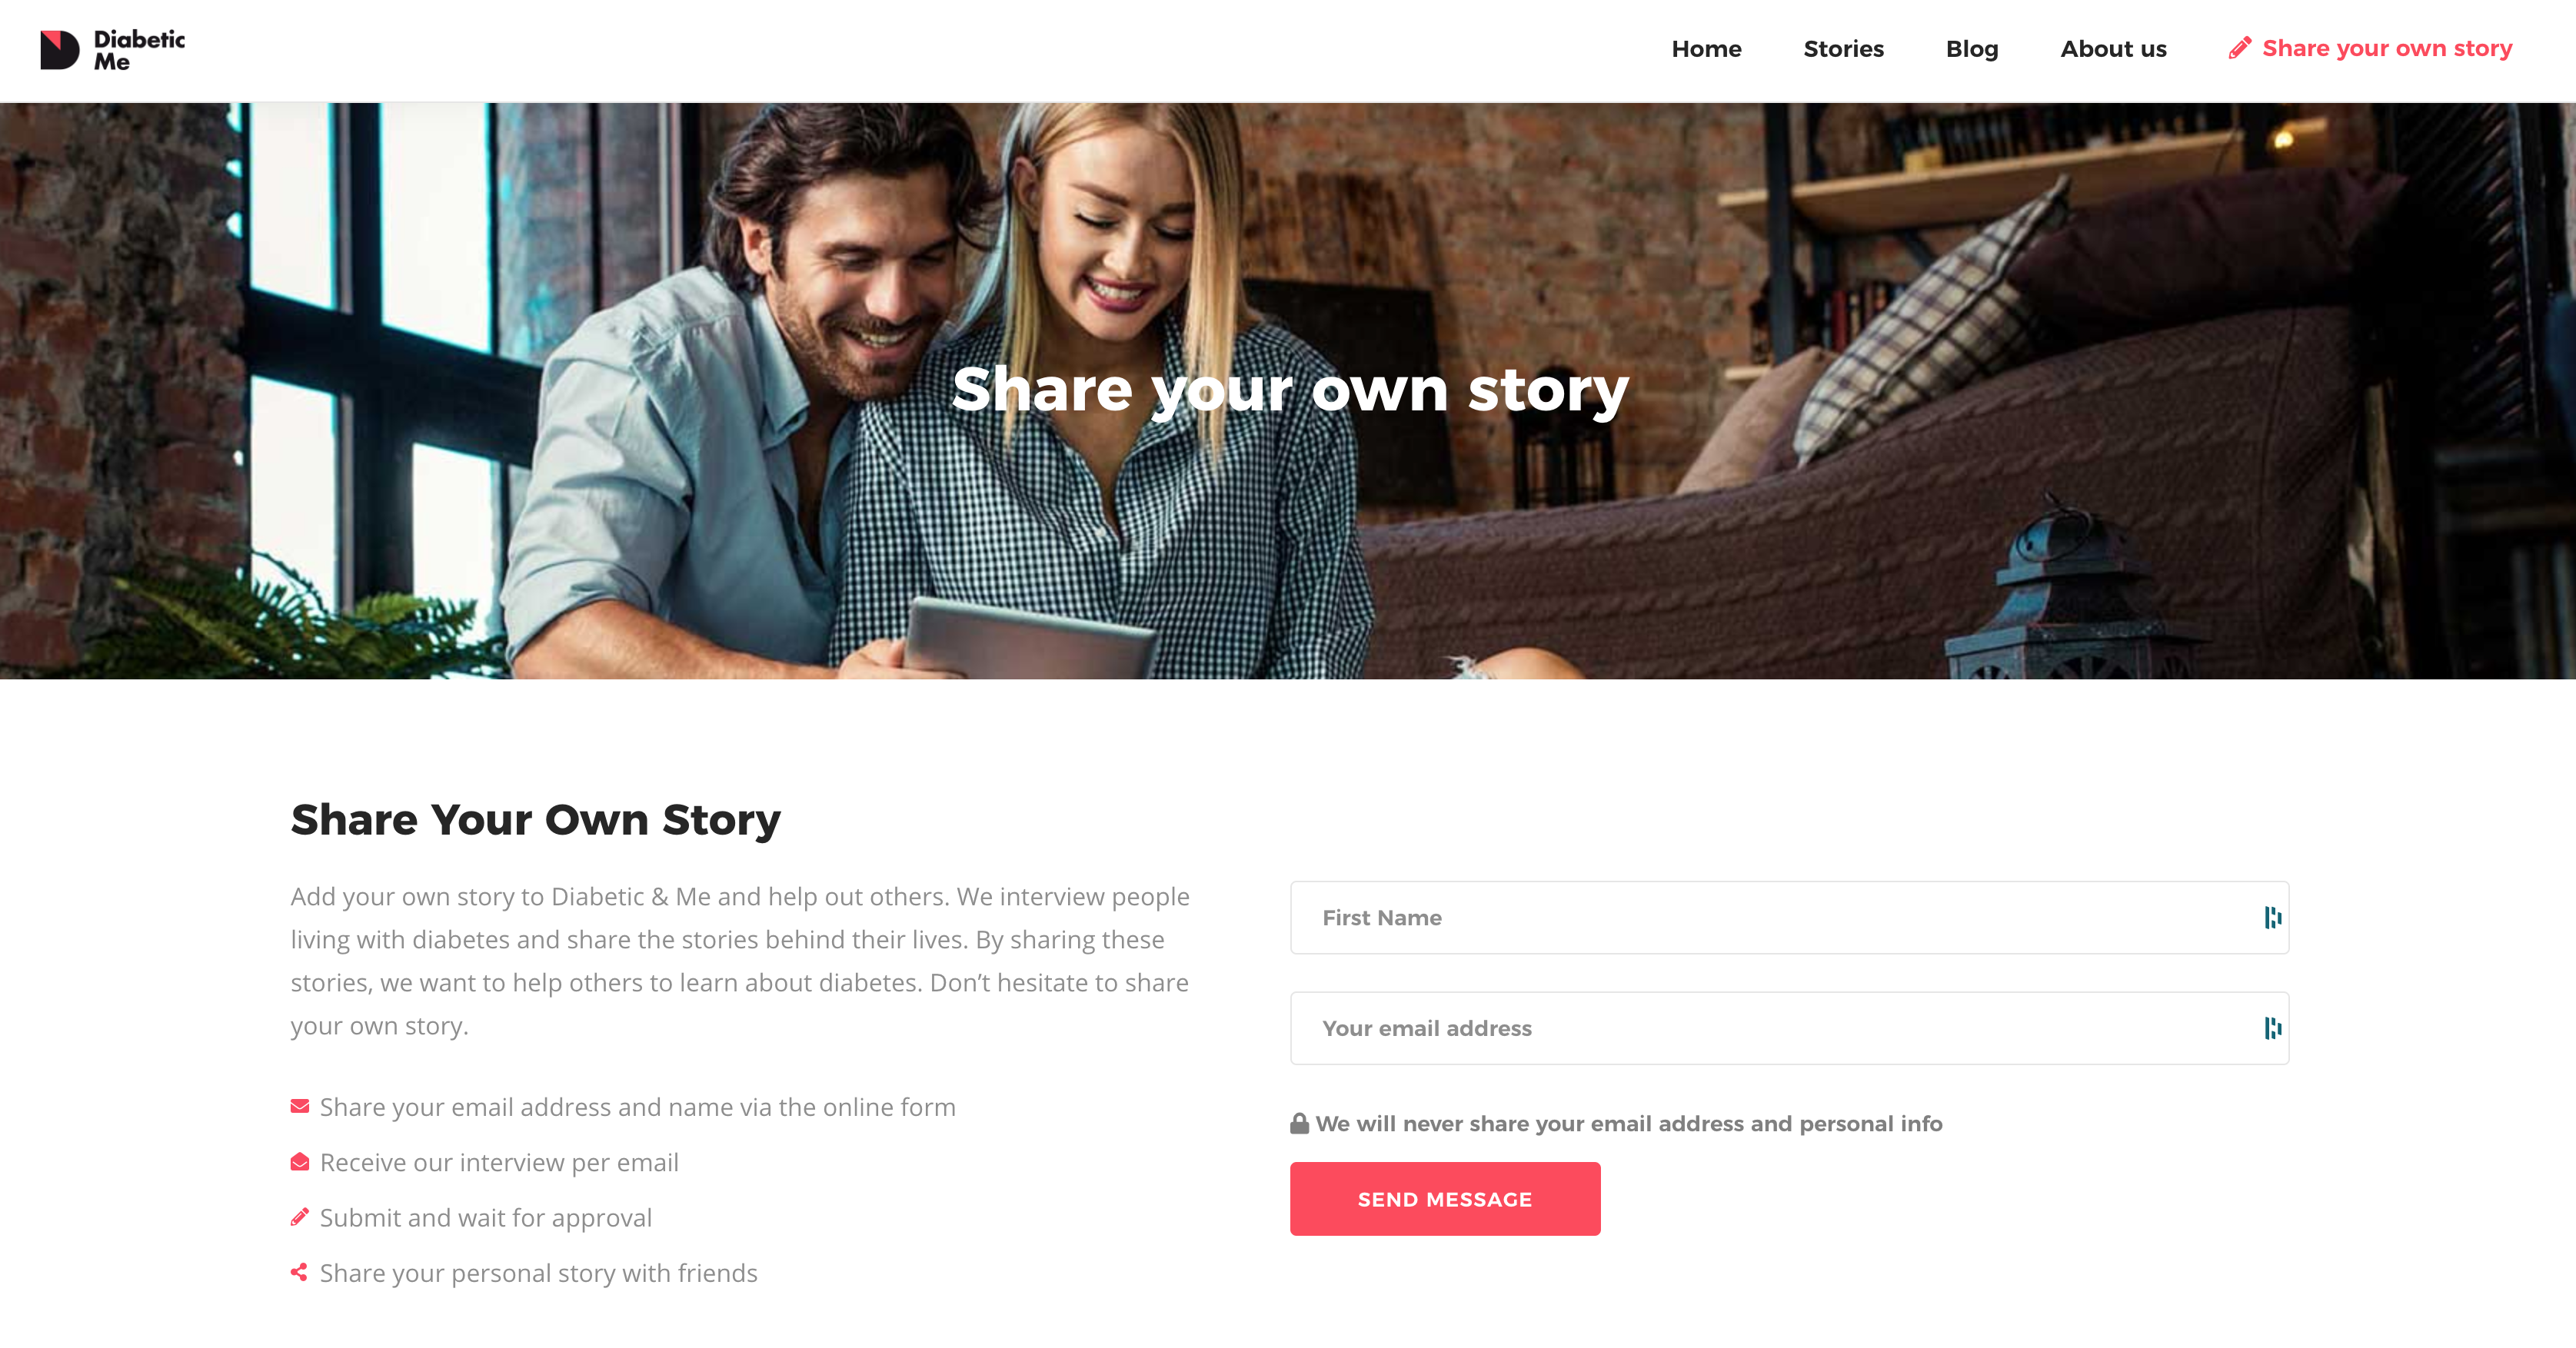
Task: Click the red envelope icon in steps list
Action: point(300,1106)
